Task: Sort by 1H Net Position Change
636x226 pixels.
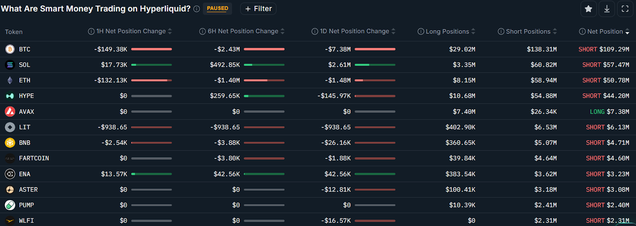Action: [170, 31]
